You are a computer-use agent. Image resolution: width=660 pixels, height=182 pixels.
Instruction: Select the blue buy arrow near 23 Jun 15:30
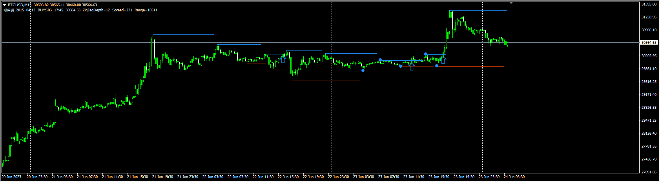443,60
